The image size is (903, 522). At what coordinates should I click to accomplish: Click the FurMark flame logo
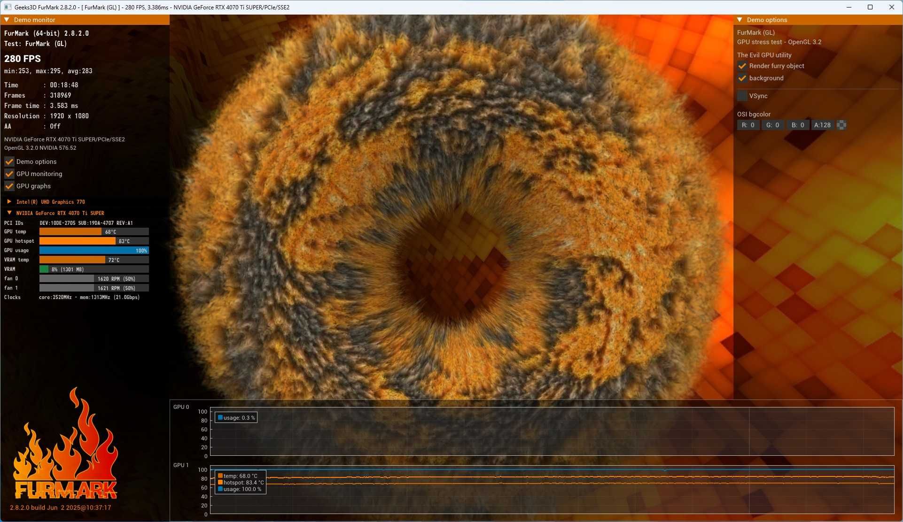[x=66, y=444]
